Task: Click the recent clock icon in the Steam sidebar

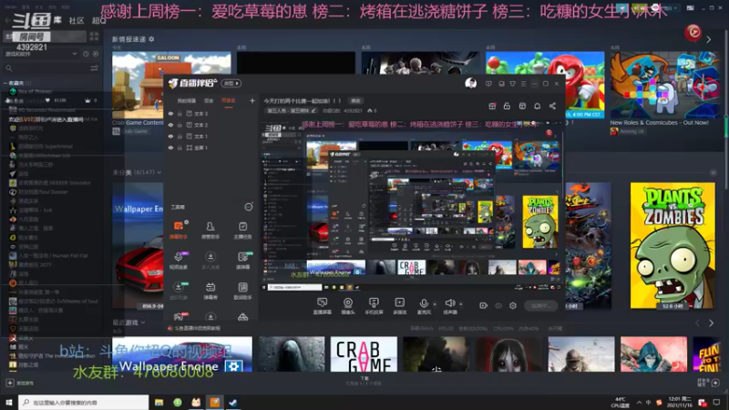Action: tap(86, 54)
